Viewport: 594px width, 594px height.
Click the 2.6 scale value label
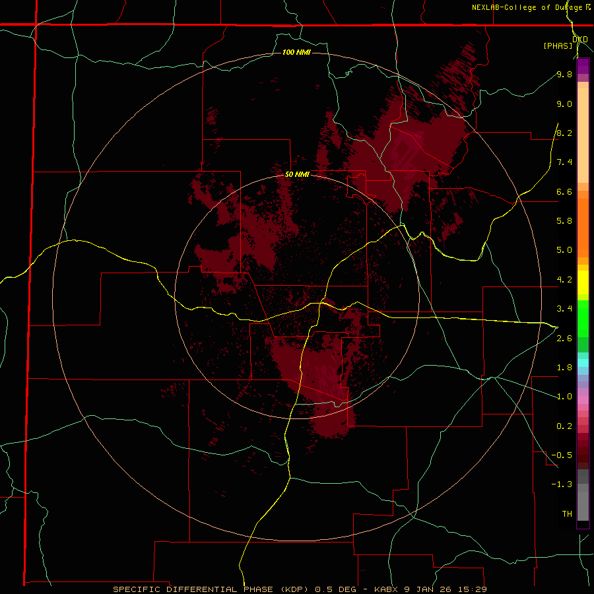pyautogui.click(x=564, y=339)
